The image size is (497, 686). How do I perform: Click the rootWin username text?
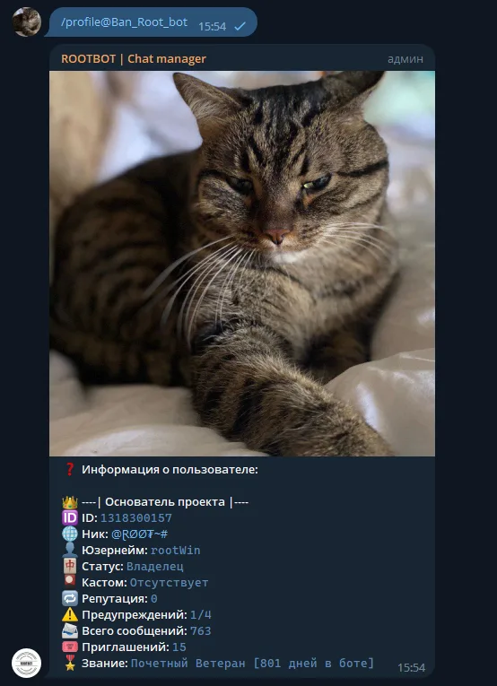(x=176, y=551)
